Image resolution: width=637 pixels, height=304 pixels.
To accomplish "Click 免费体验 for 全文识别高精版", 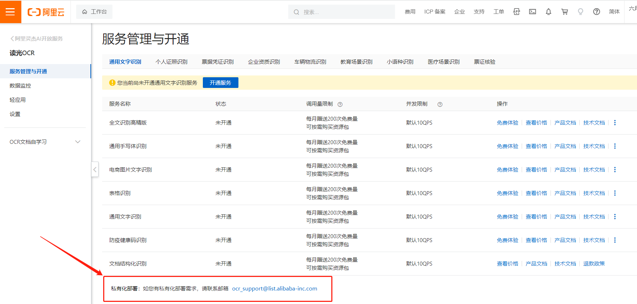I will coord(507,122).
